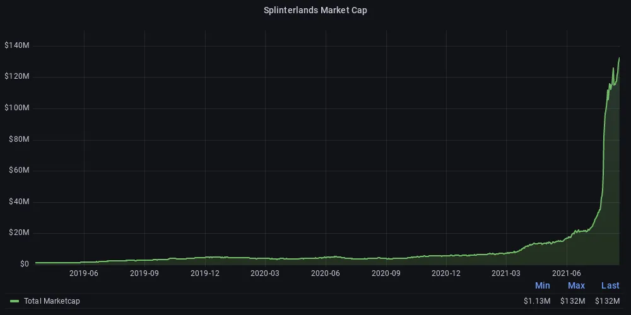631x315 pixels.
Task: Click the 2019-06 x-axis label
Action: [84, 273]
